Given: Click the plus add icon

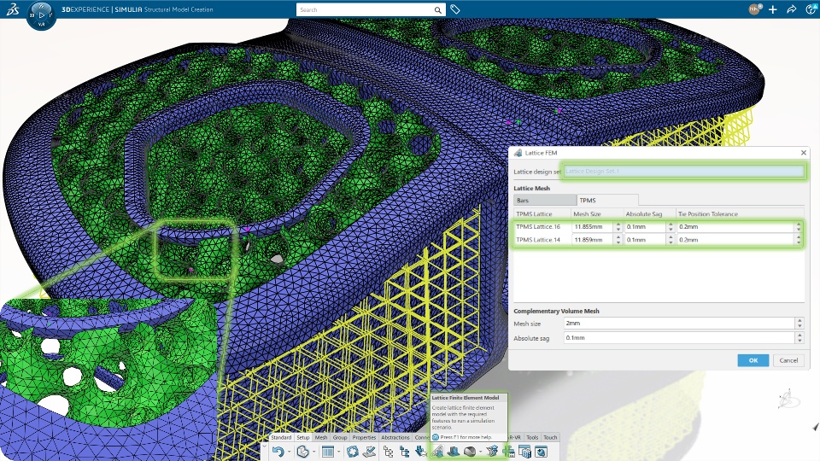Looking at the screenshot, I should coord(772,9).
